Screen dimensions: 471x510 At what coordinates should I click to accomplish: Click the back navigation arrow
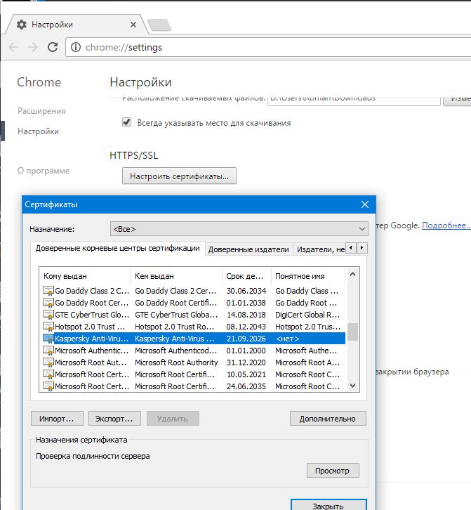pos(14,47)
